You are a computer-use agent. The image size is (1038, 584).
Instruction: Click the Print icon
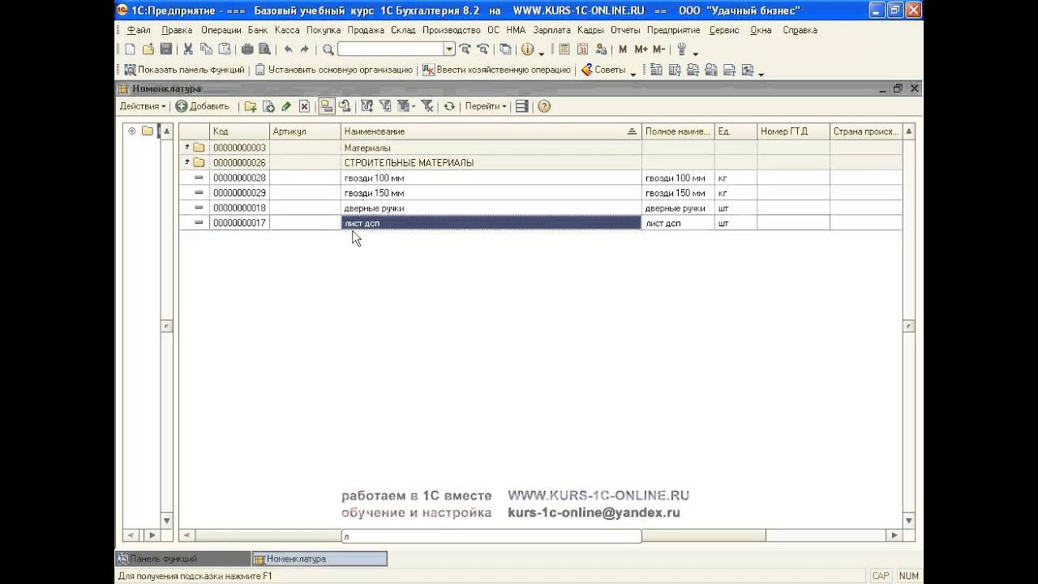pos(247,49)
